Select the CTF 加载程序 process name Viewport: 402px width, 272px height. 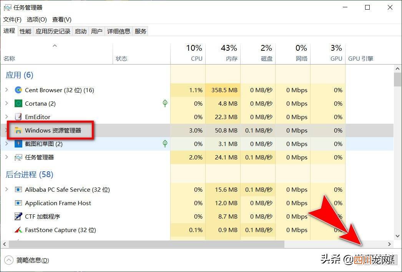pyautogui.click(x=42, y=216)
